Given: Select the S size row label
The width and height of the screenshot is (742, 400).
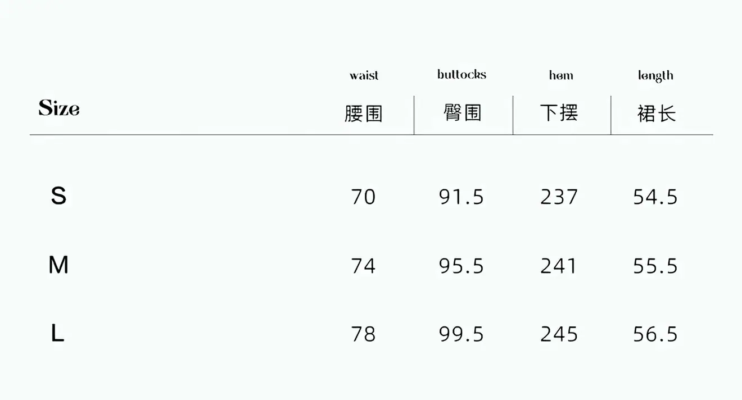Looking at the screenshot, I should coord(58,196).
